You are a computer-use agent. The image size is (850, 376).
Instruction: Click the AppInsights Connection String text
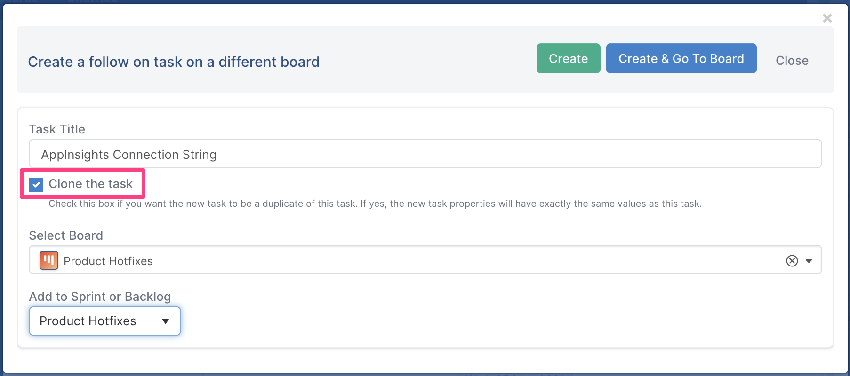pyautogui.click(x=129, y=155)
